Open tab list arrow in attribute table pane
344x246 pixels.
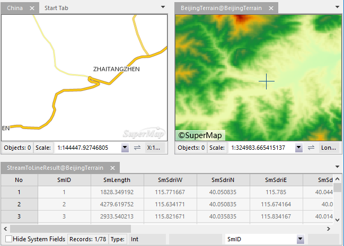(x=338, y=167)
